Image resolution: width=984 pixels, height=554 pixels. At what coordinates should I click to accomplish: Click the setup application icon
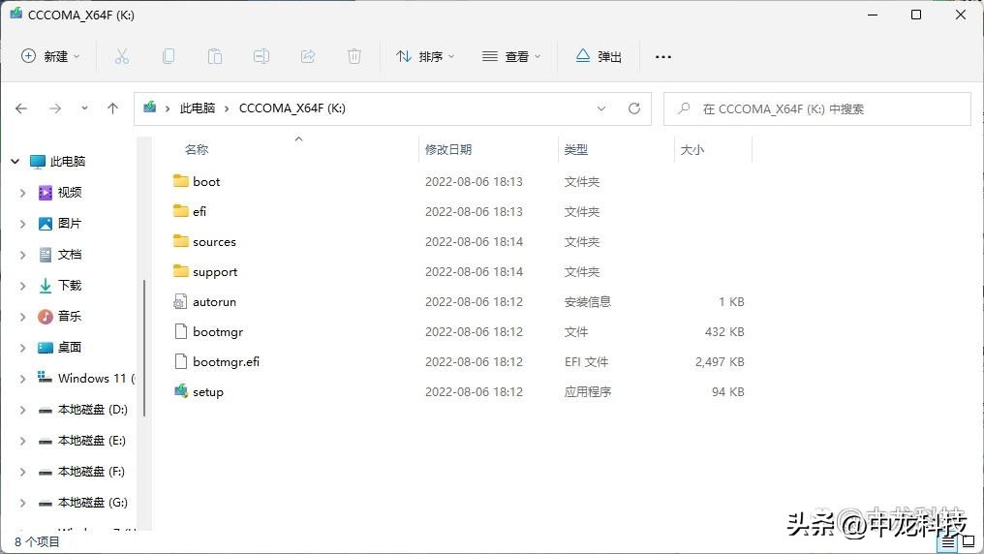pyautogui.click(x=181, y=391)
